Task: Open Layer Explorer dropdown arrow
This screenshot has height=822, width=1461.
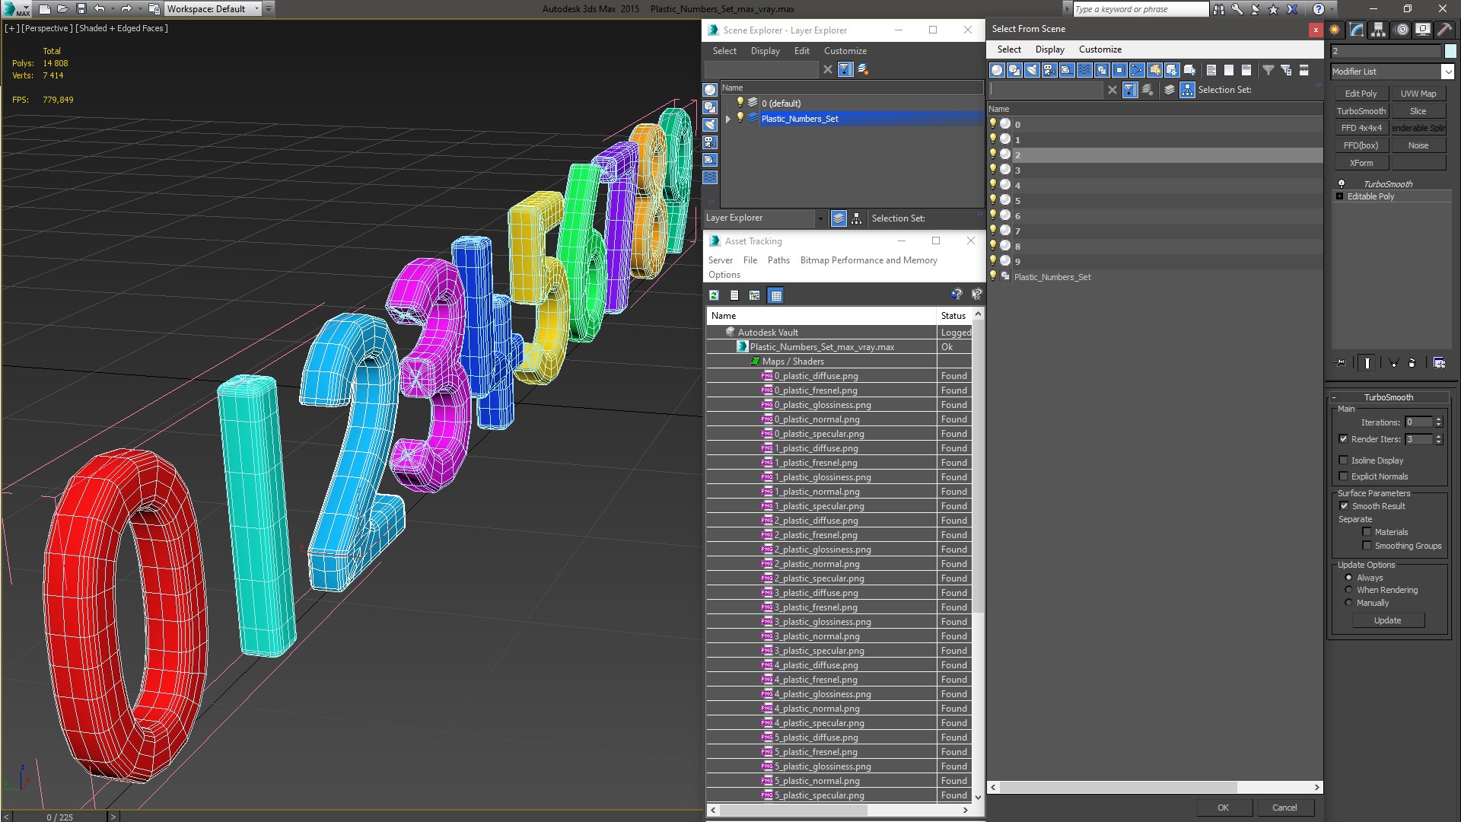Action: [820, 218]
